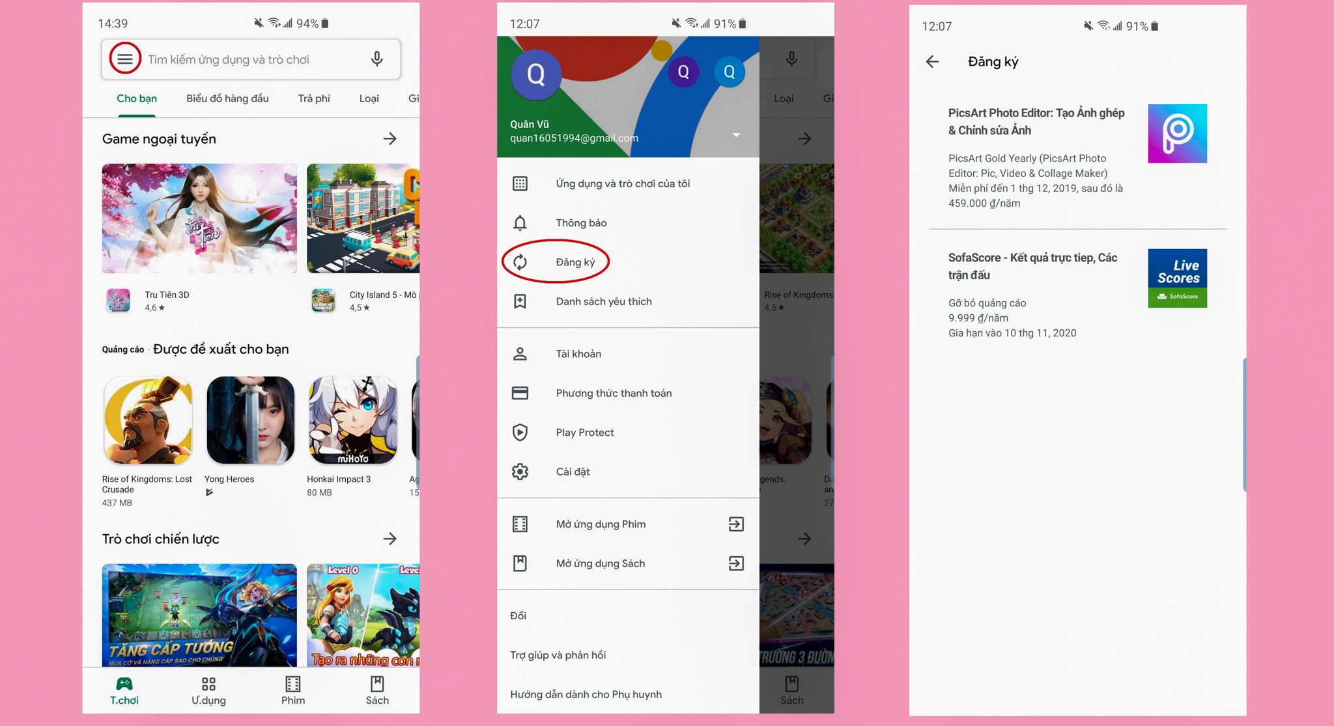Tap the small City Island 5 app icon
Viewport: 1334px width, 726px height.
pos(324,301)
